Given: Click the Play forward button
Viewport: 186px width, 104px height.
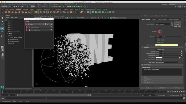Looking at the screenshot, I should [x=177, y=92].
